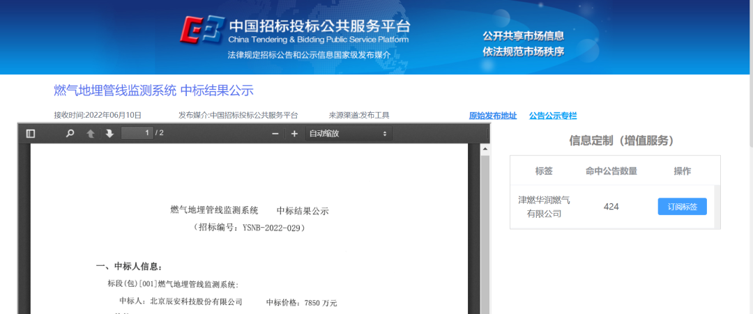Go to previous PDF page arrow

click(x=90, y=134)
